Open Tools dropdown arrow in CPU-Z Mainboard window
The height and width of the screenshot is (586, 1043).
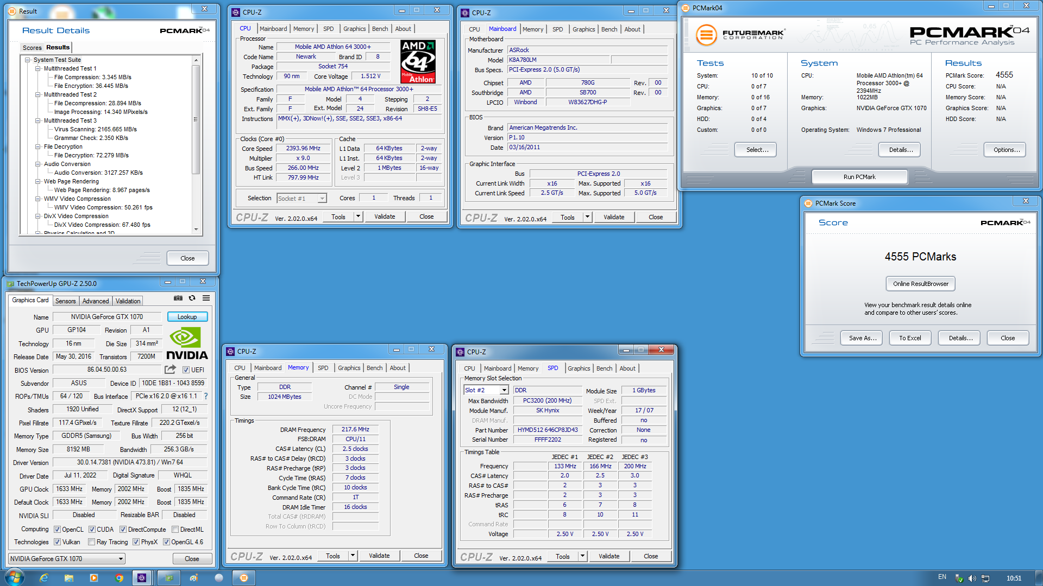coord(587,217)
